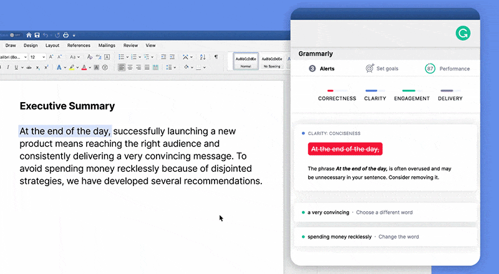The image size is (499, 274).
Task: Click the green Grammarly logo icon
Action: 463,33
